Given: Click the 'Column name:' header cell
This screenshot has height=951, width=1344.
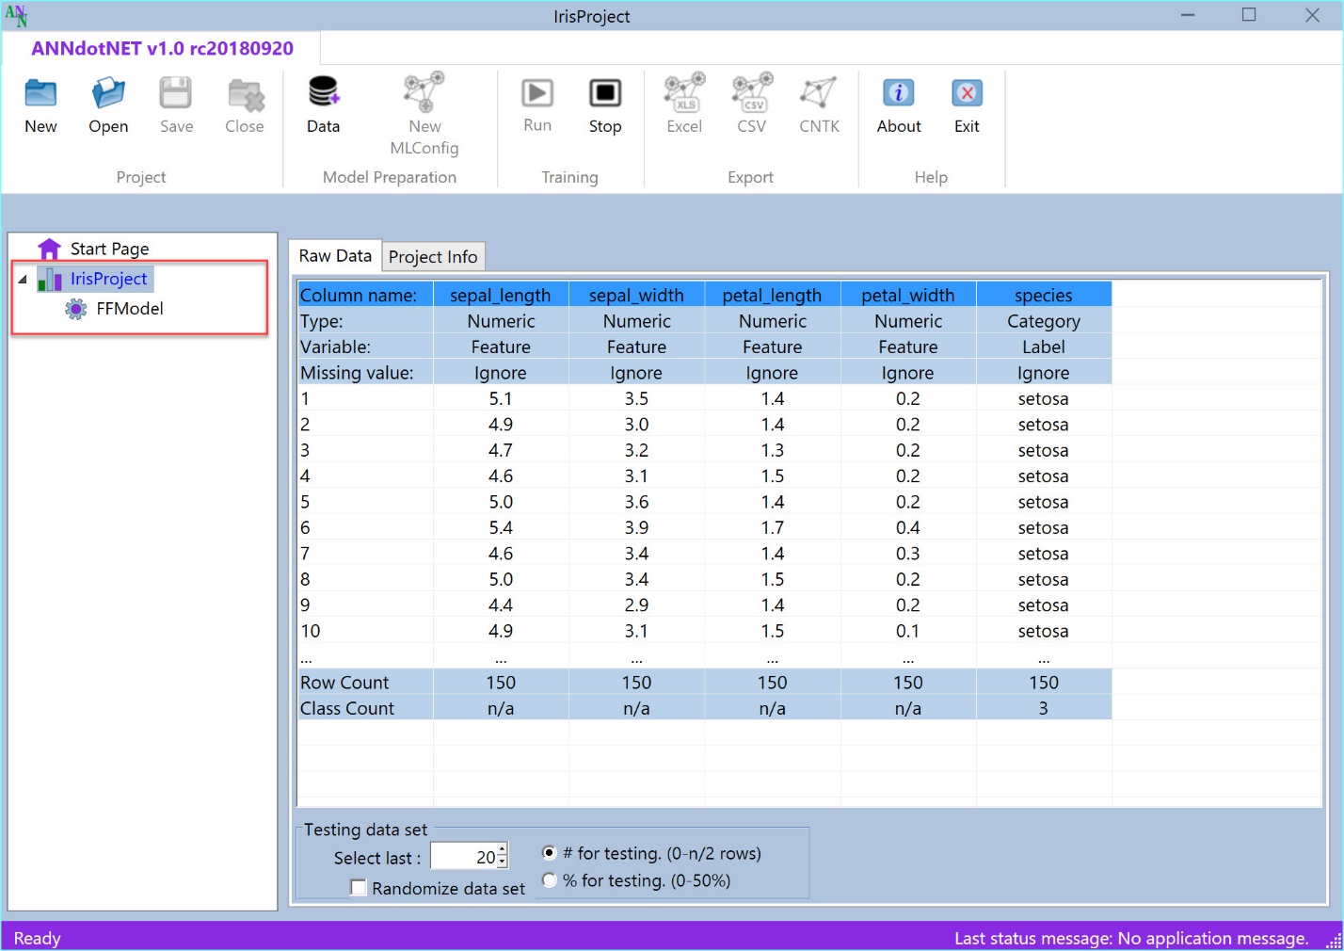Looking at the screenshot, I should tap(365, 295).
